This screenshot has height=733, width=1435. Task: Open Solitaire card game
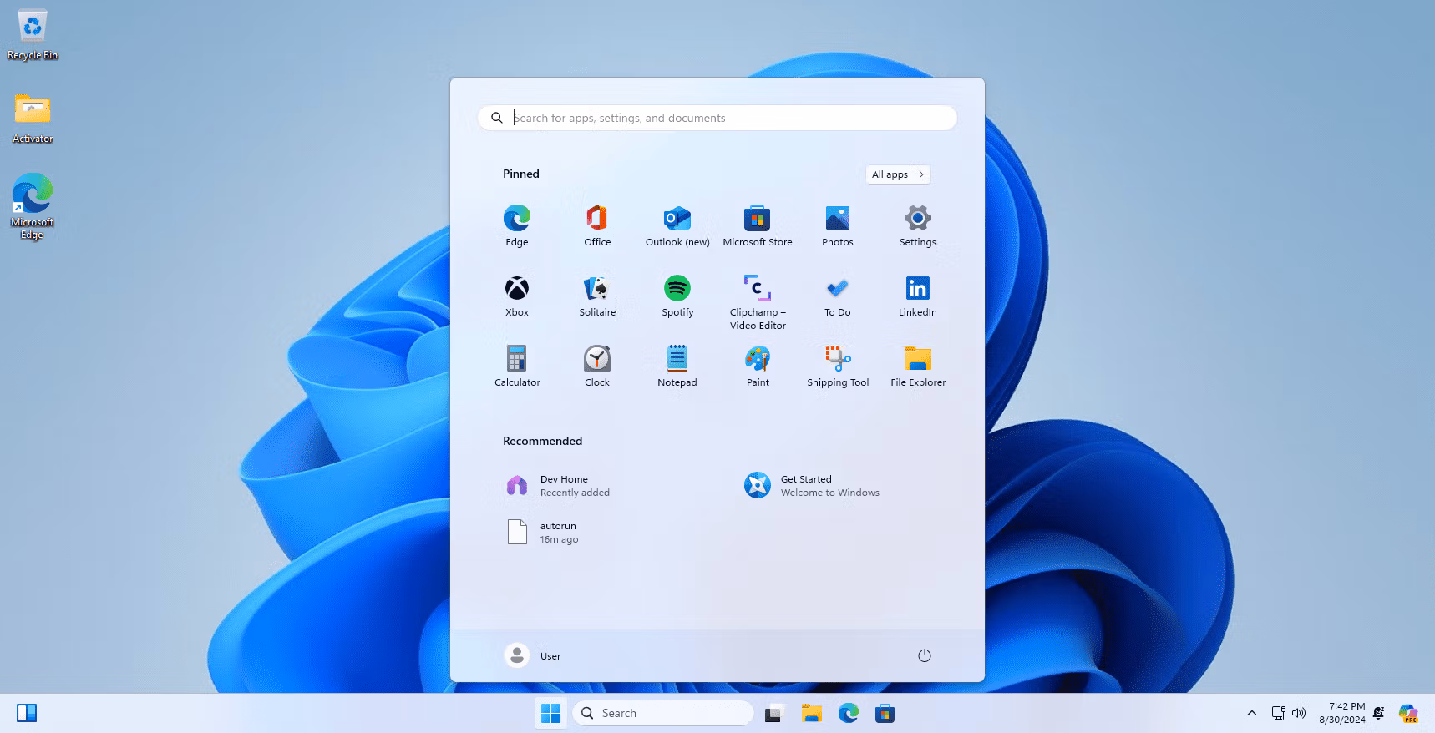pyautogui.click(x=596, y=296)
